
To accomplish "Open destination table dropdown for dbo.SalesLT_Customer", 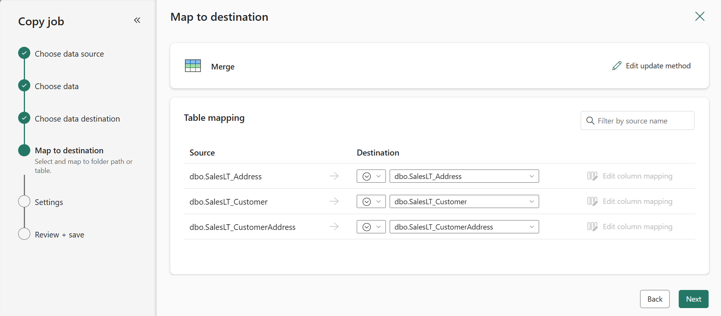I will 464,202.
